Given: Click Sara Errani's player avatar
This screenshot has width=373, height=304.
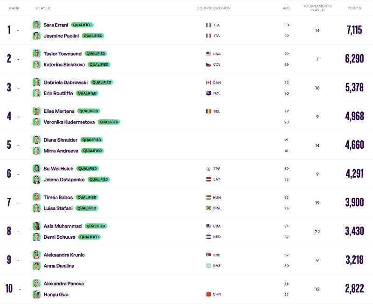Looking at the screenshot, I should (x=36, y=25).
